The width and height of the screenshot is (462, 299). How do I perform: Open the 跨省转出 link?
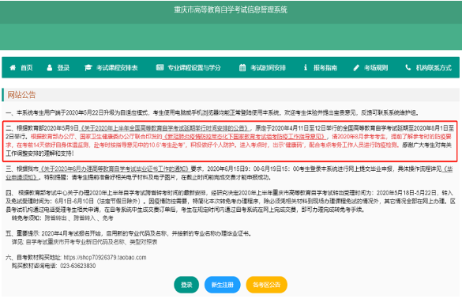coord(55,218)
